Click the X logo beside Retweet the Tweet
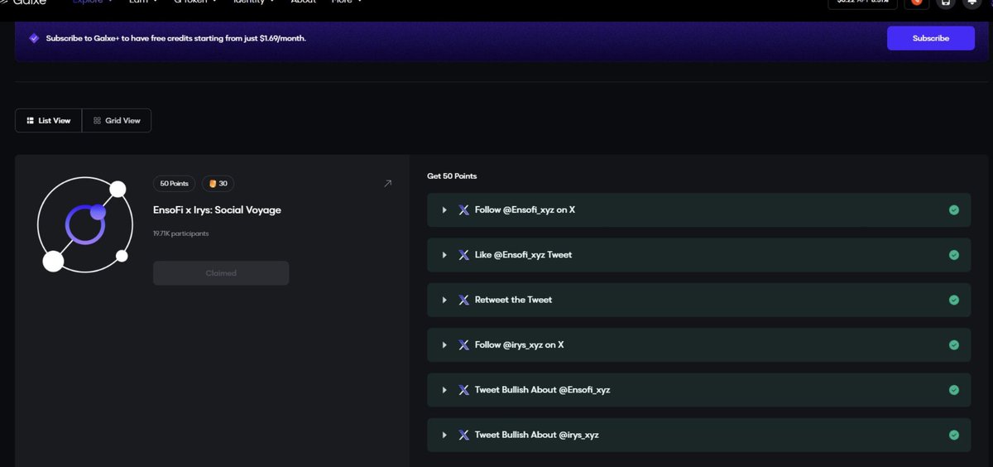The image size is (993, 467). click(x=464, y=300)
